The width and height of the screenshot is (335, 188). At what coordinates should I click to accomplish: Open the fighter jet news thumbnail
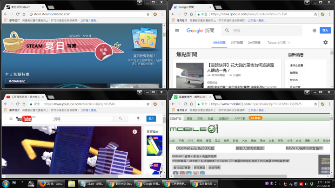point(190,75)
